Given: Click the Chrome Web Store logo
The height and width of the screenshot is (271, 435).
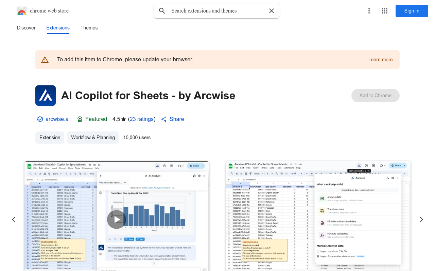Looking at the screenshot, I should point(22,11).
